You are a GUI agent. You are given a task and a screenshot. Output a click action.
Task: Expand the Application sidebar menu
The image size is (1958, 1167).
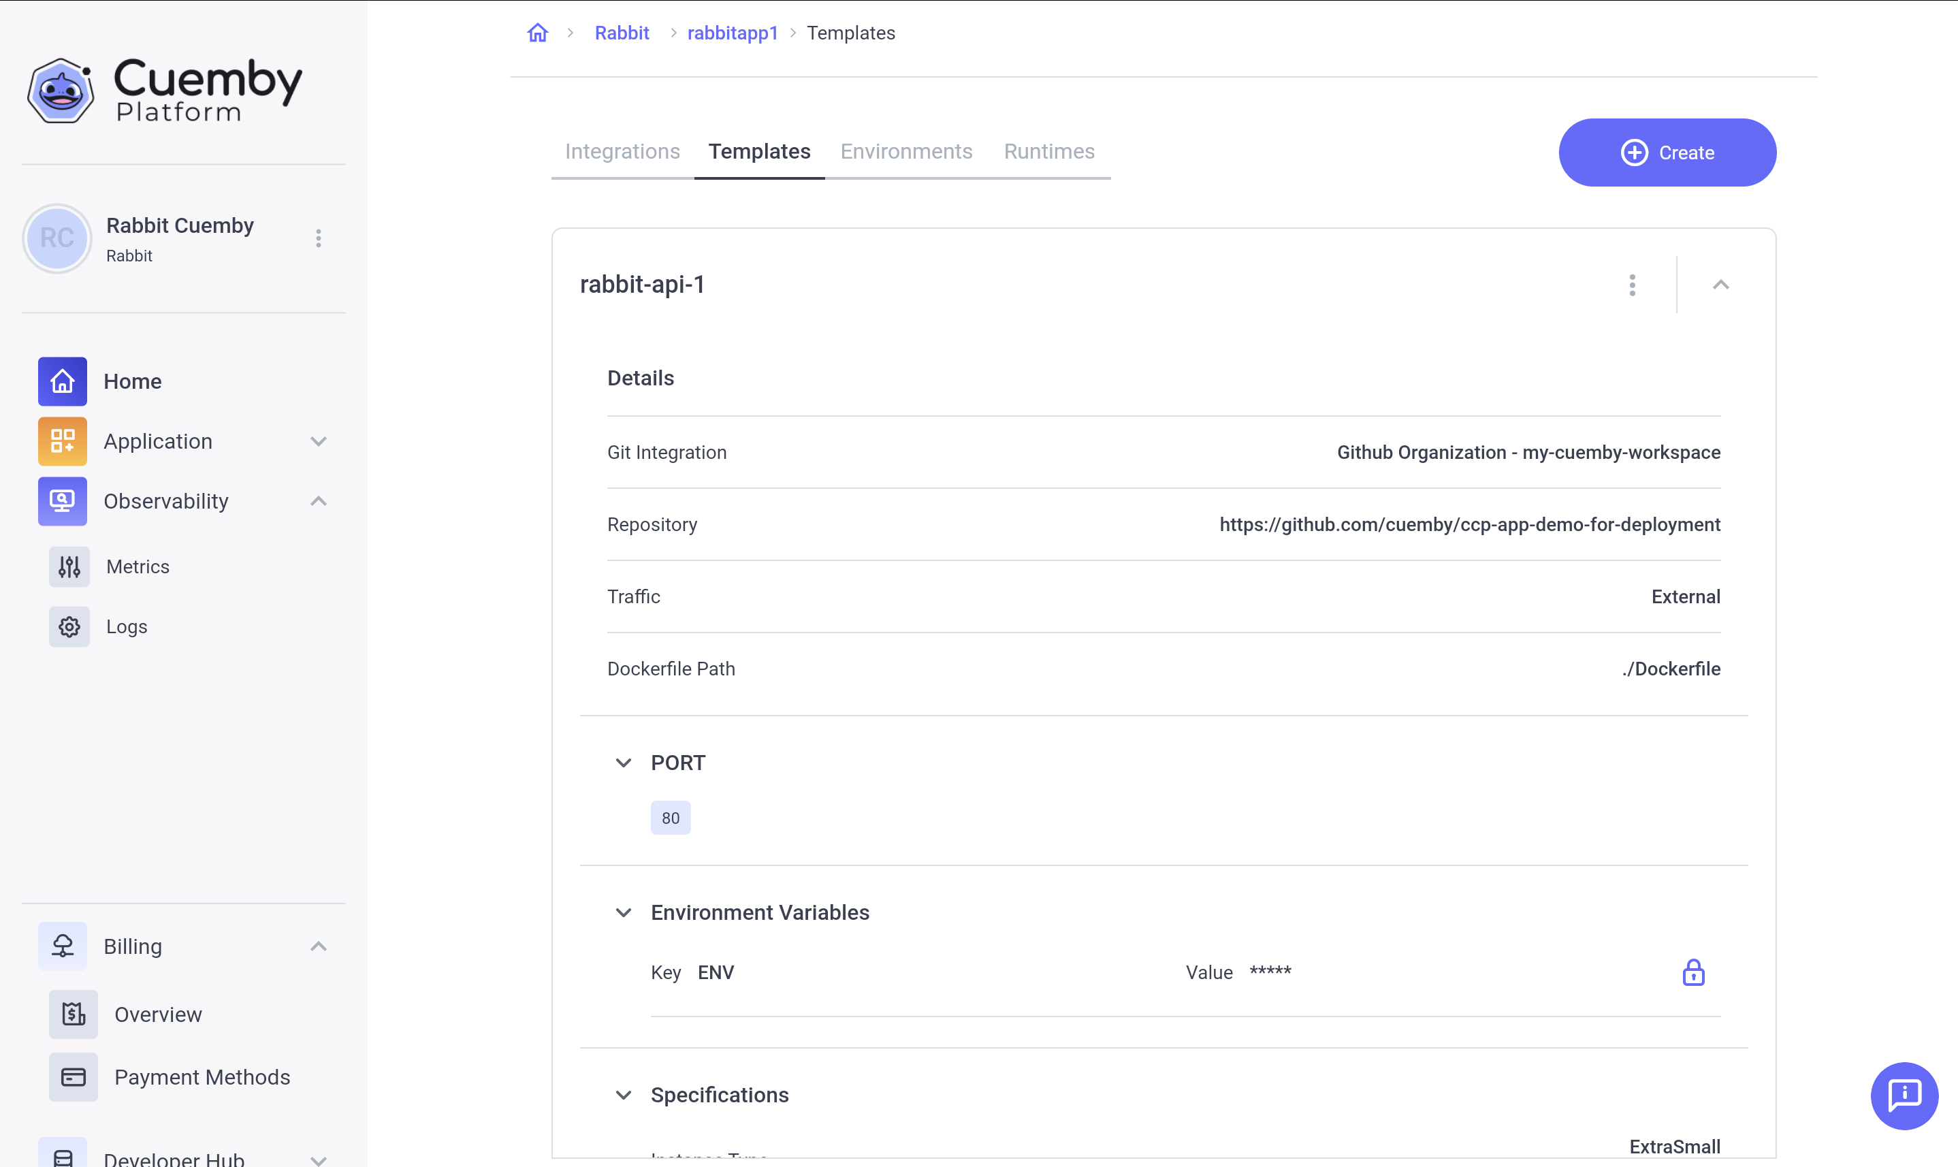point(319,441)
